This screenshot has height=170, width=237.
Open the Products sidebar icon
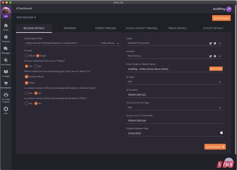6,39
